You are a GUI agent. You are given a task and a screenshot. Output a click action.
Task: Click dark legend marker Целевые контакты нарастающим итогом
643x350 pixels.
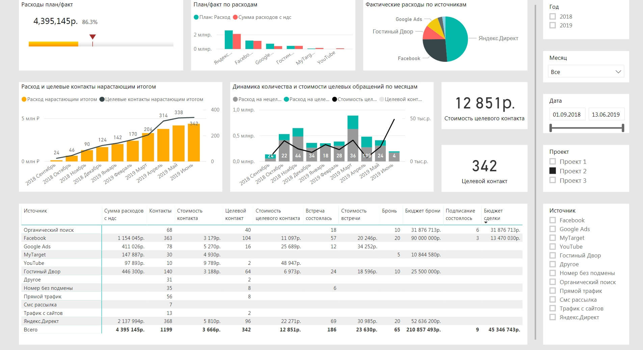click(102, 99)
